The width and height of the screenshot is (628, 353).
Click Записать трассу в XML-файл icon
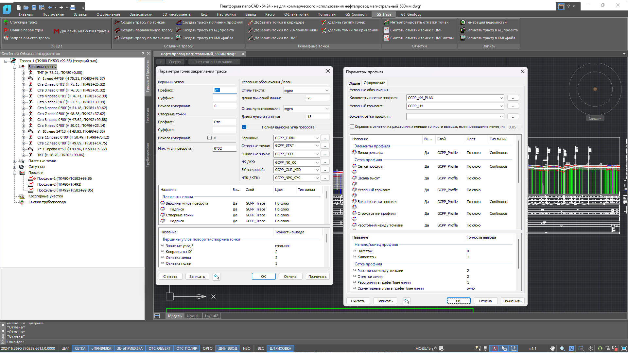pyautogui.click(x=463, y=38)
